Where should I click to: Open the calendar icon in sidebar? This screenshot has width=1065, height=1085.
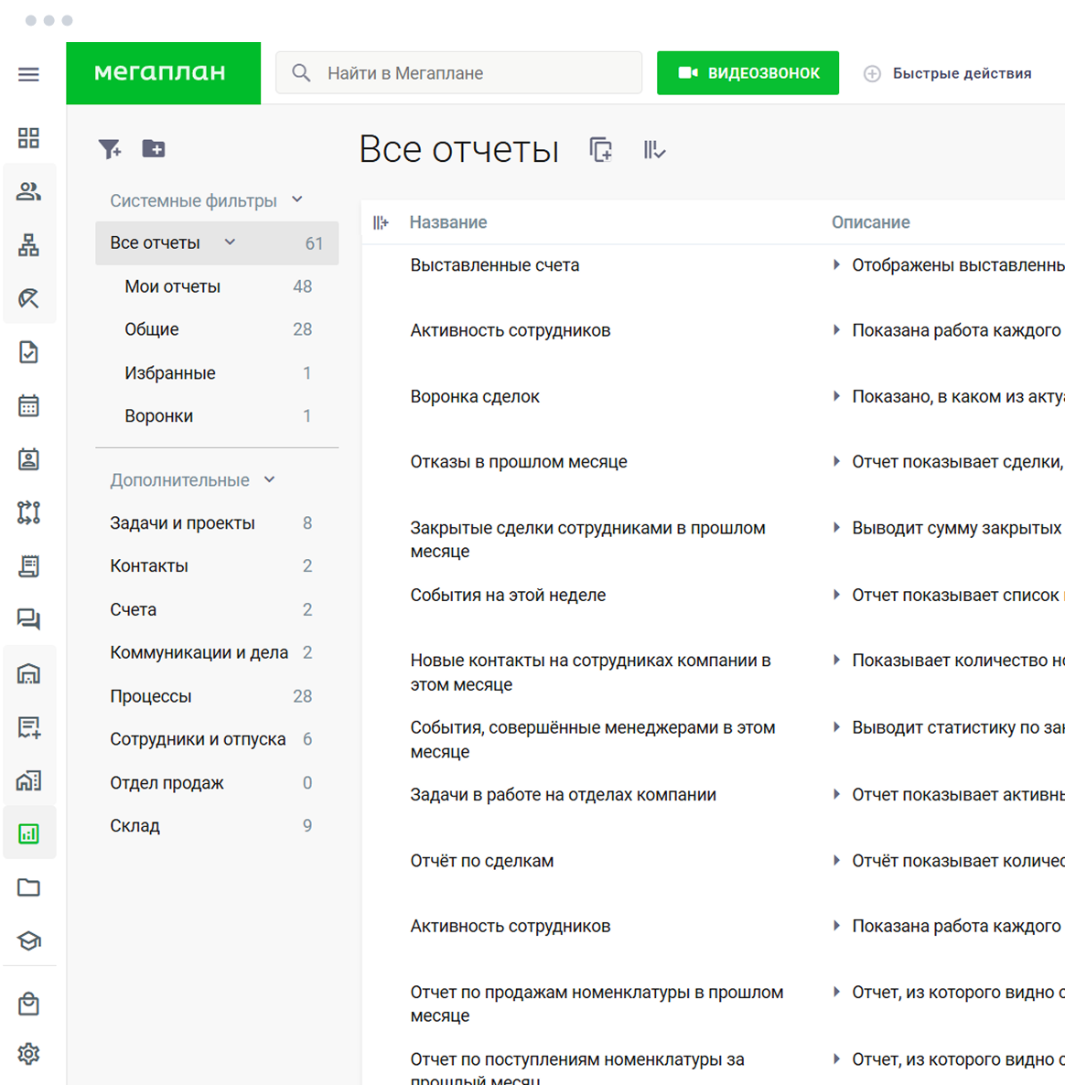pyautogui.click(x=28, y=405)
